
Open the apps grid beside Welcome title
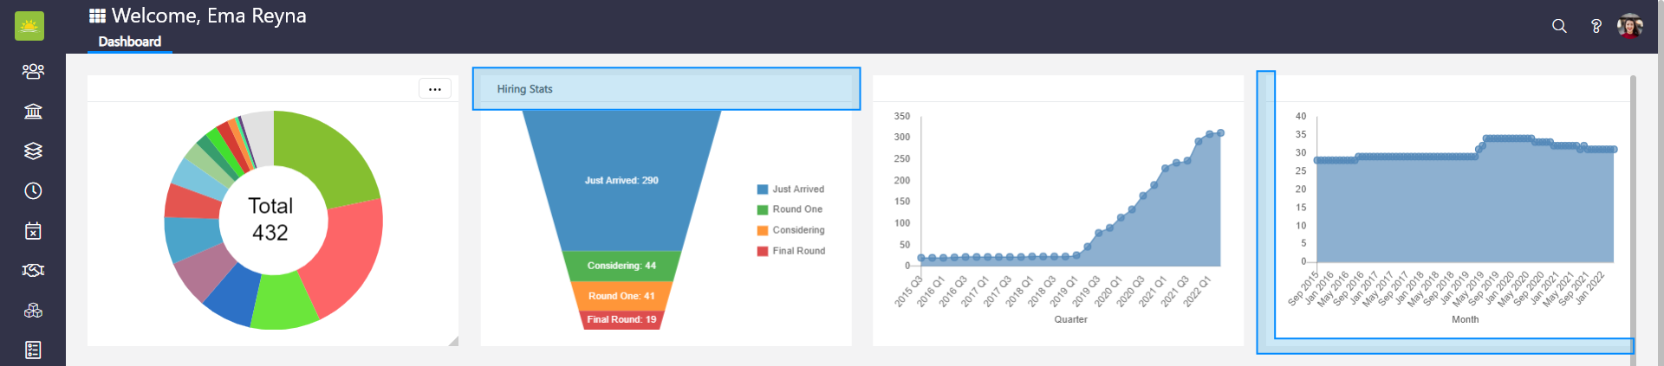(x=97, y=16)
